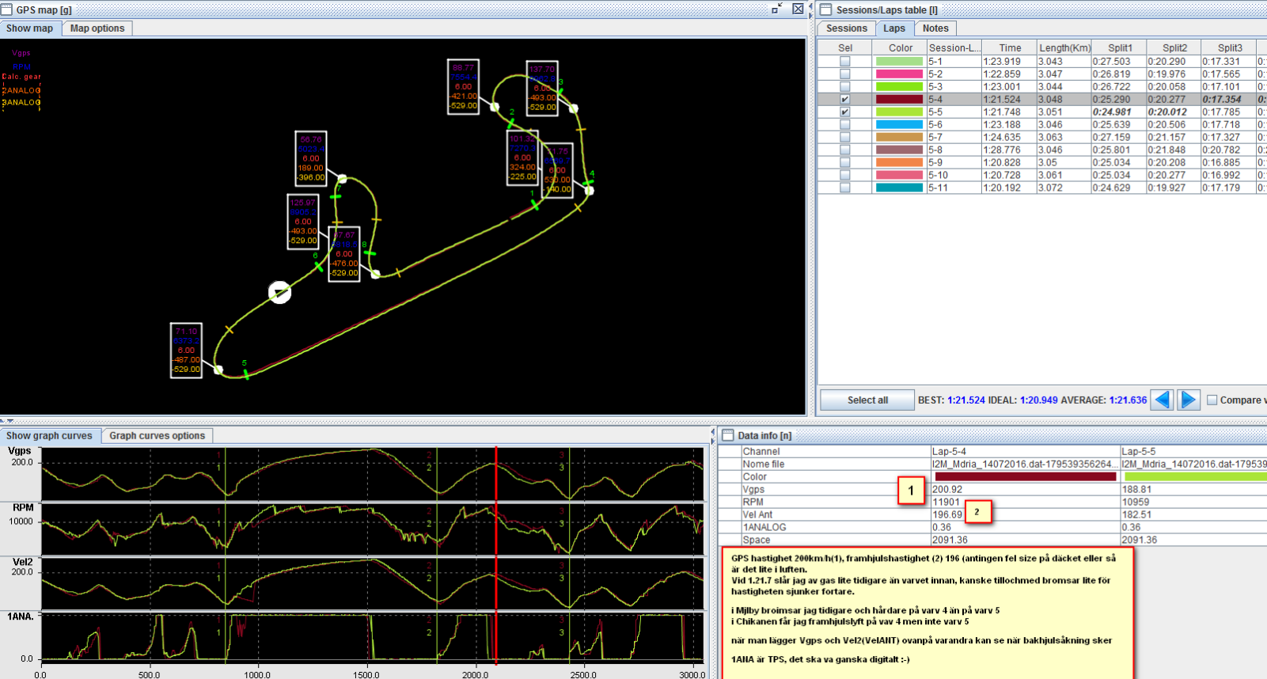Uncheck the lap 5-5 checkbox
Image resolution: width=1267 pixels, height=679 pixels.
(845, 112)
